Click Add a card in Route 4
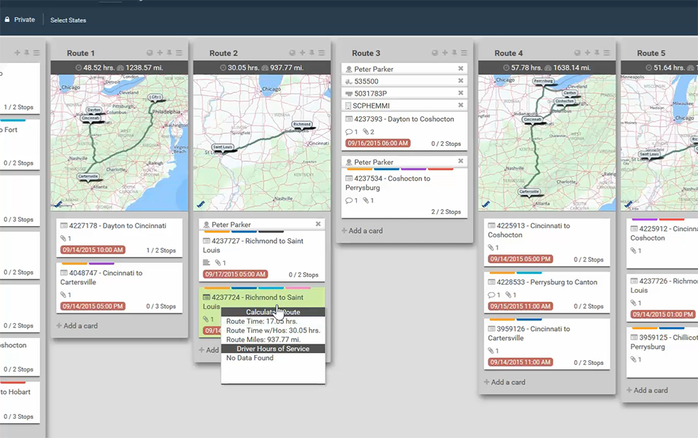 click(x=505, y=382)
